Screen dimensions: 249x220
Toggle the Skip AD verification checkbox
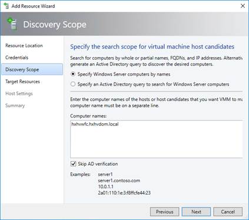click(x=74, y=164)
